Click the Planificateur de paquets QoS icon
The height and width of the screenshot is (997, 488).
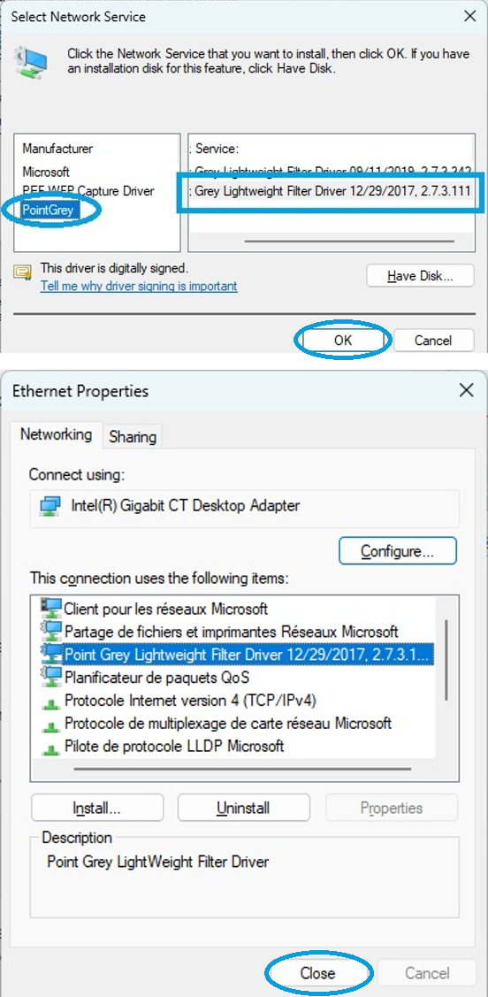pos(50,677)
